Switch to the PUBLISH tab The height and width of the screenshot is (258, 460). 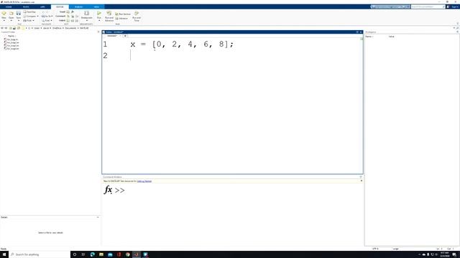tap(78, 6)
